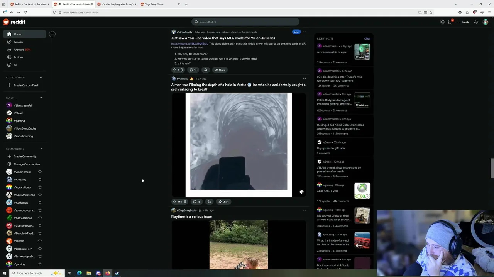This screenshot has height=277, width=494.
Task: Open r/LivestreamFail from Recent list
Action: (23, 105)
